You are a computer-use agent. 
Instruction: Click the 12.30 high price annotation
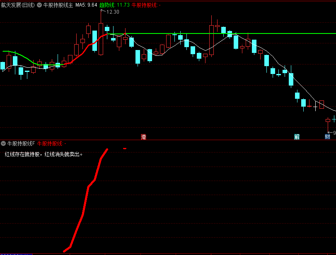pos(113,12)
